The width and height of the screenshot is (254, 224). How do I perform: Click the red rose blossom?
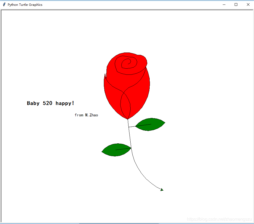[127, 86]
